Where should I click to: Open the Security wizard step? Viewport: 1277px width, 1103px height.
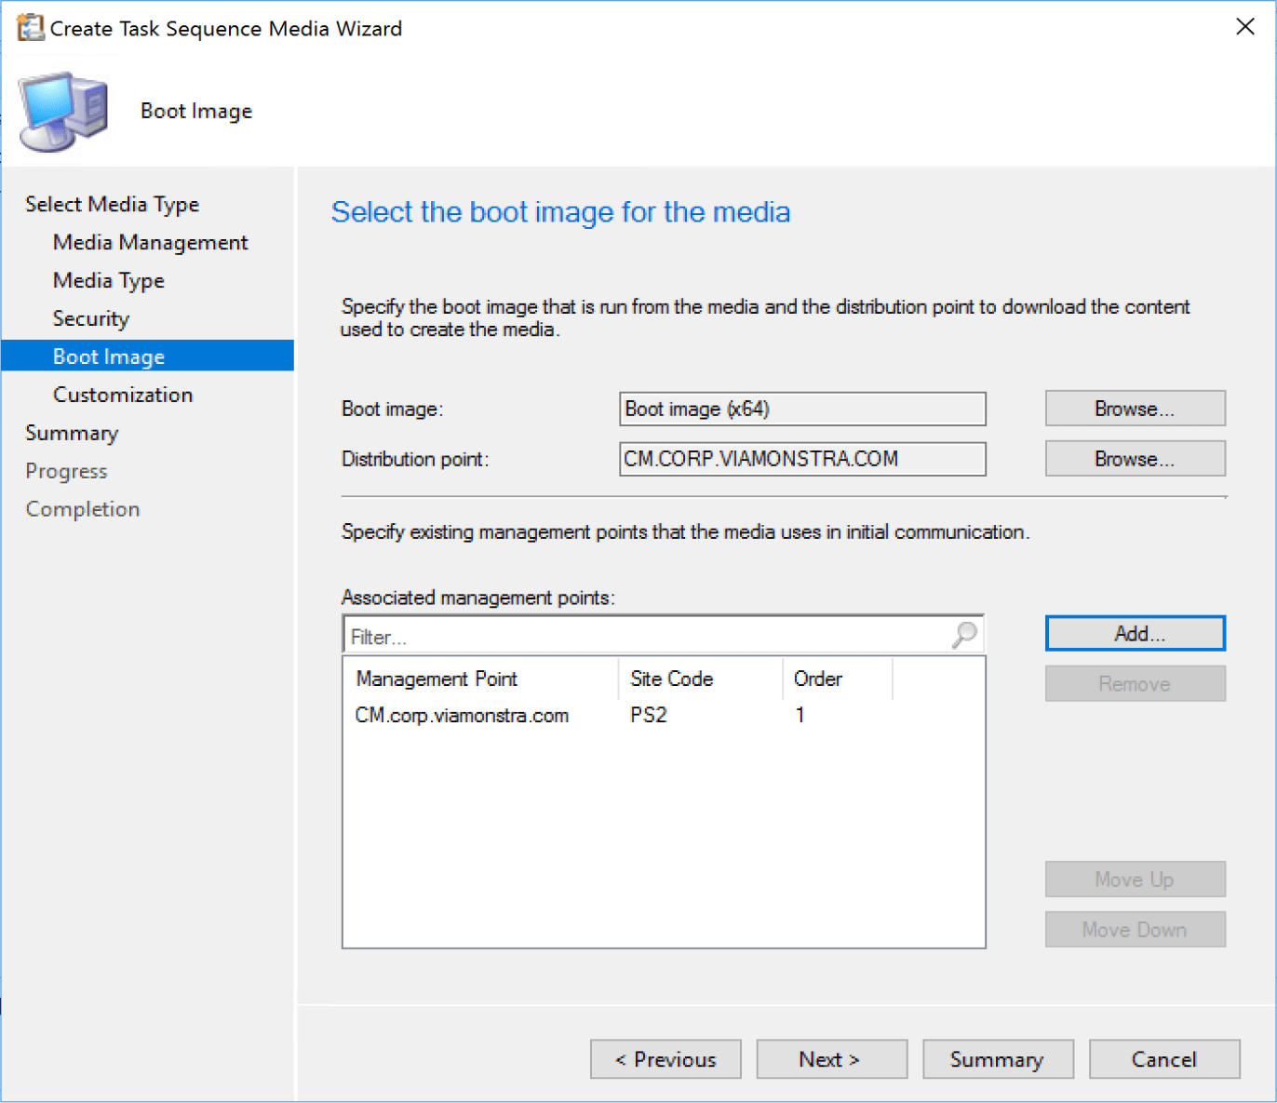point(90,318)
